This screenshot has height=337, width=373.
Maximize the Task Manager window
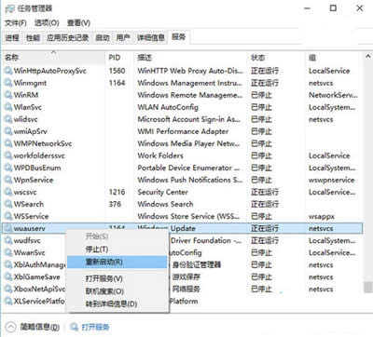[x=333, y=8]
